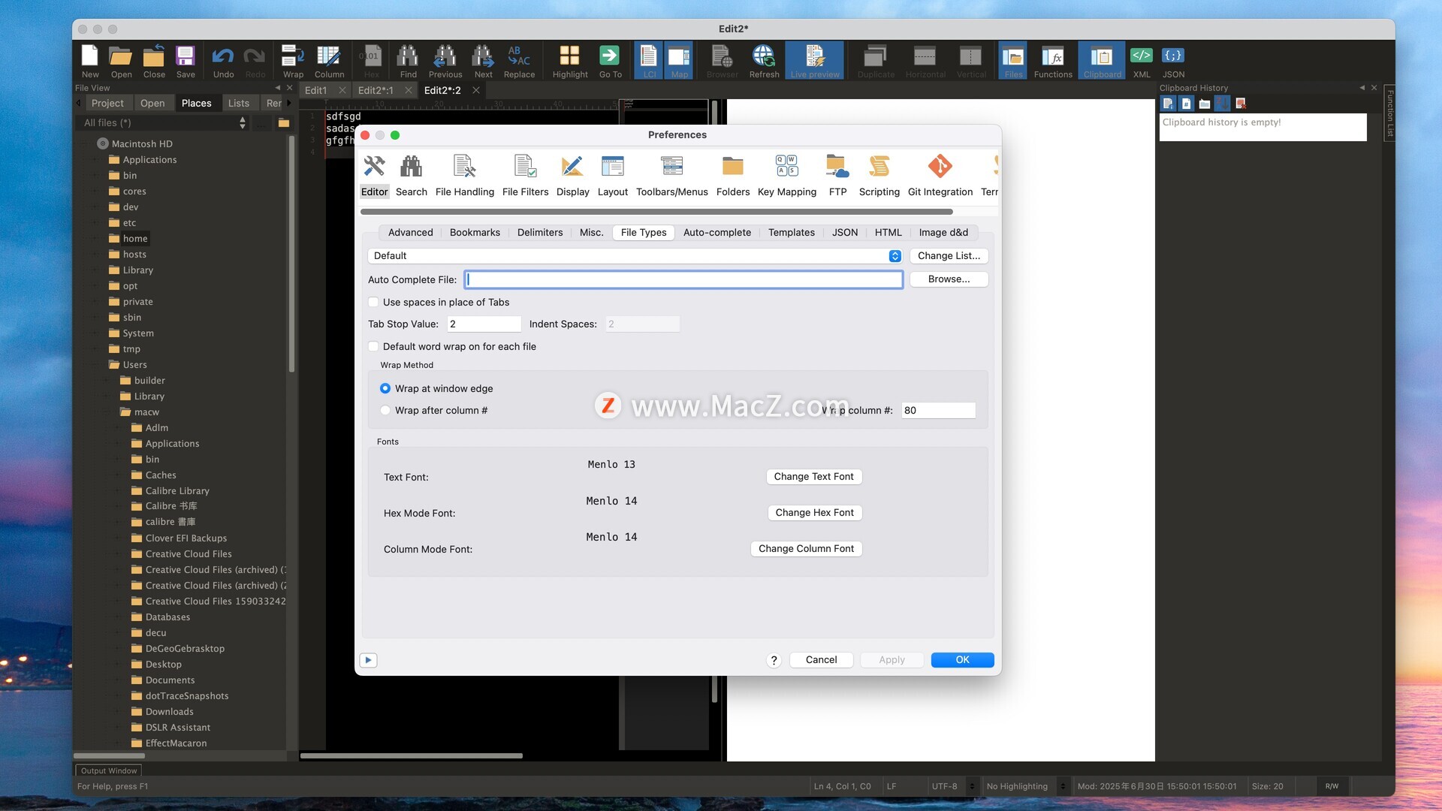This screenshot has height=811, width=1442.
Task: Click the Wrap column # field
Action: pos(938,410)
